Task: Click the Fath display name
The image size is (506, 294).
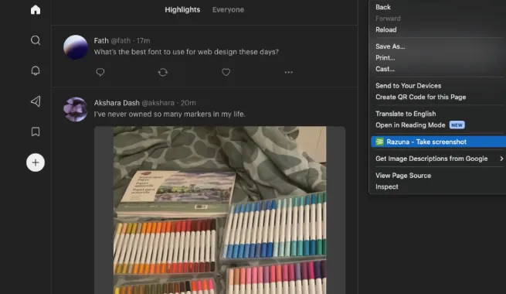Action: coord(101,41)
